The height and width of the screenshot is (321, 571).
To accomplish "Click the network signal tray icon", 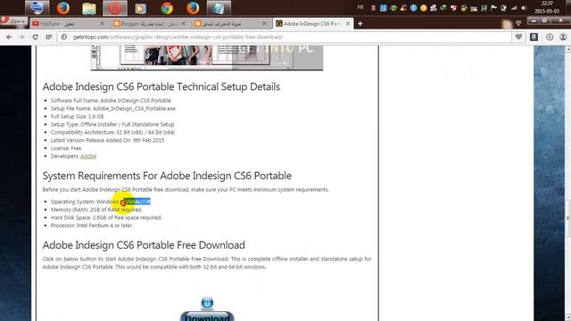I will click(514, 8).
